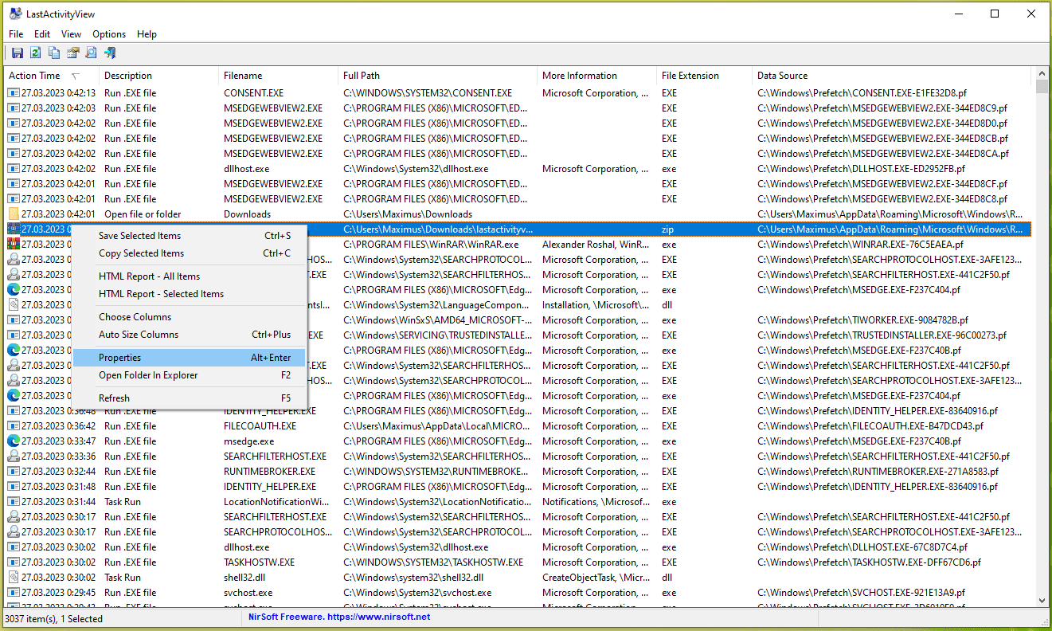Select HTML Report - Selected Items
The width and height of the screenshot is (1052, 631).
tap(190, 294)
